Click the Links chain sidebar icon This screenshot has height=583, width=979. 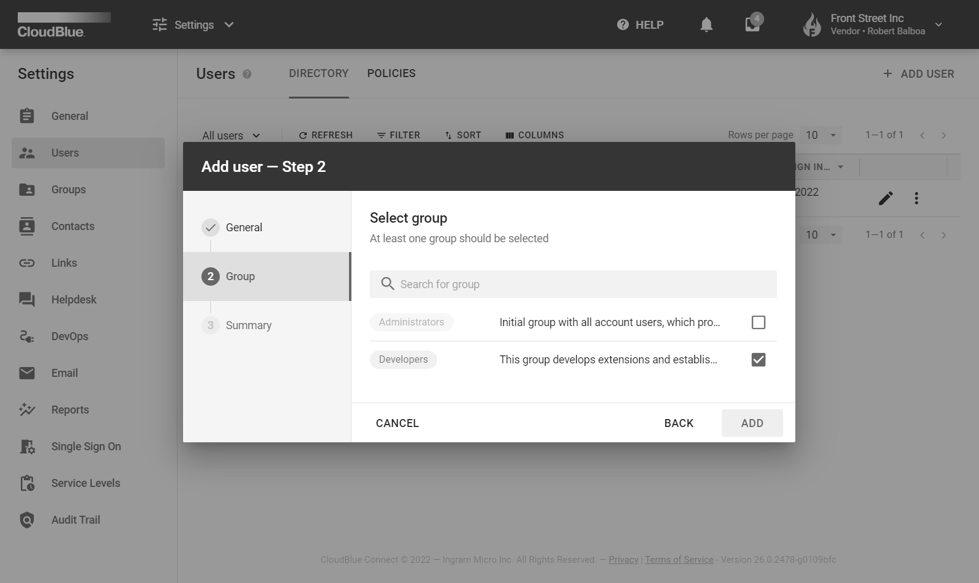tap(27, 263)
